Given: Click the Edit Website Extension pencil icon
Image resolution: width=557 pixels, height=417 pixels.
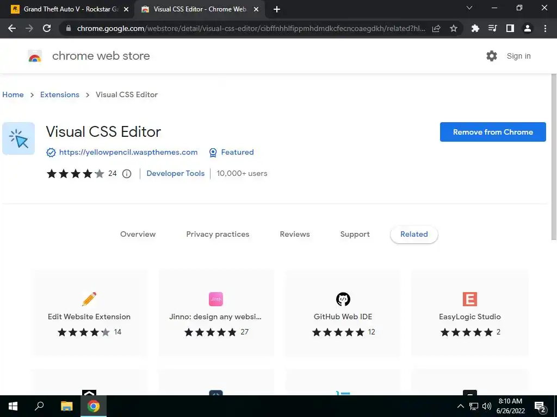Looking at the screenshot, I should [x=89, y=299].
